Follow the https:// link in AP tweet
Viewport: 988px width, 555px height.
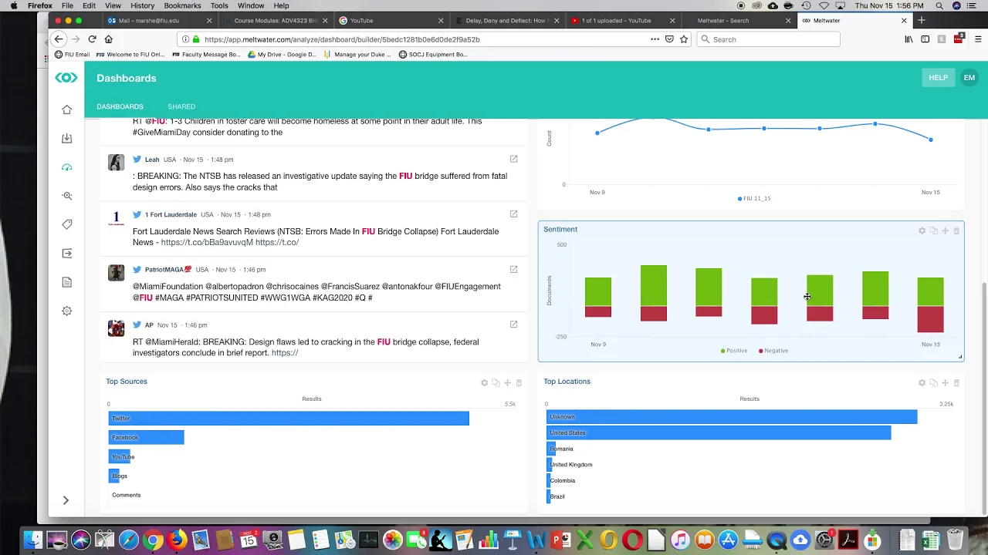tap(285, 353)
